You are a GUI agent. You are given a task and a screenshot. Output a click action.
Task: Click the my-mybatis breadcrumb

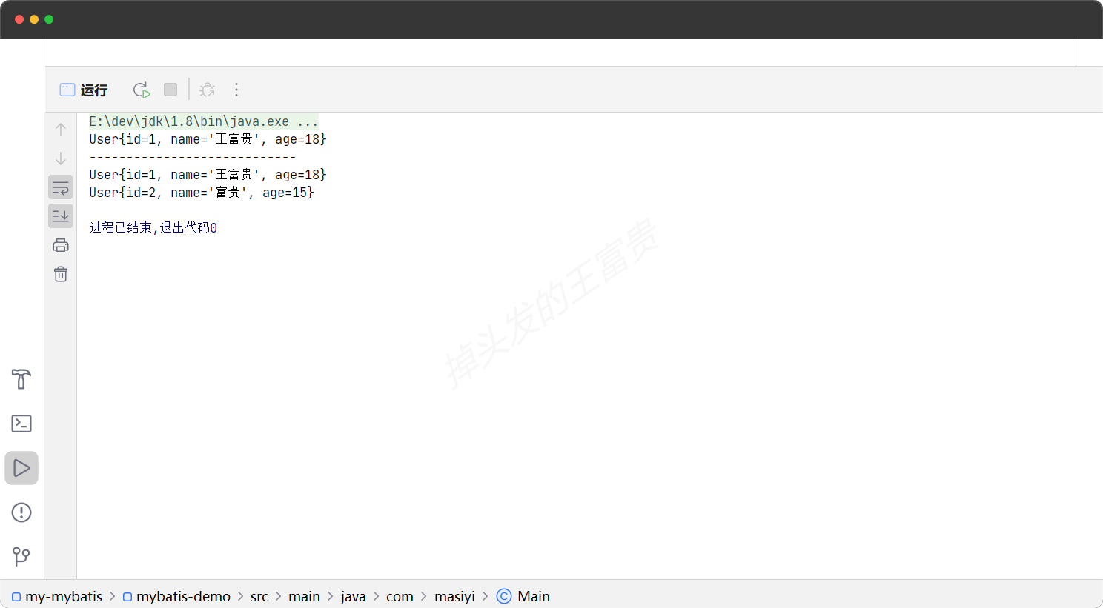(57, 596)
